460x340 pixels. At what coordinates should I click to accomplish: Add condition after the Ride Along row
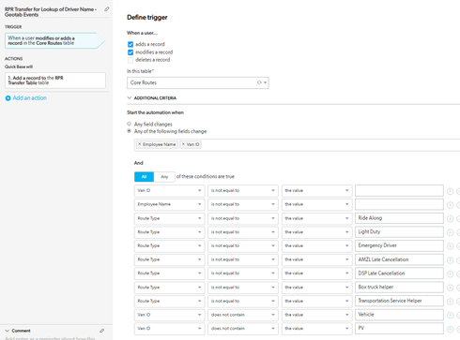(x=450, y=218)
